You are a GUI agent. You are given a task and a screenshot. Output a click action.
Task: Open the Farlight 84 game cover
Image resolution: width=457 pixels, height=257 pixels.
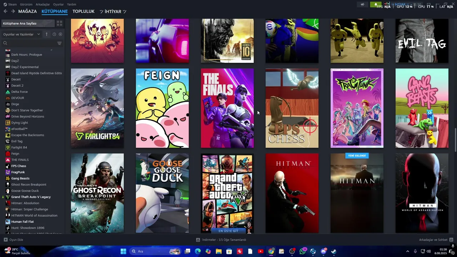pos(97,108)
